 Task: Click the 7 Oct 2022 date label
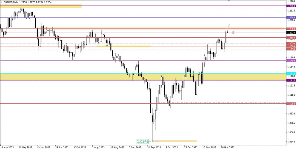click(172, 147)
